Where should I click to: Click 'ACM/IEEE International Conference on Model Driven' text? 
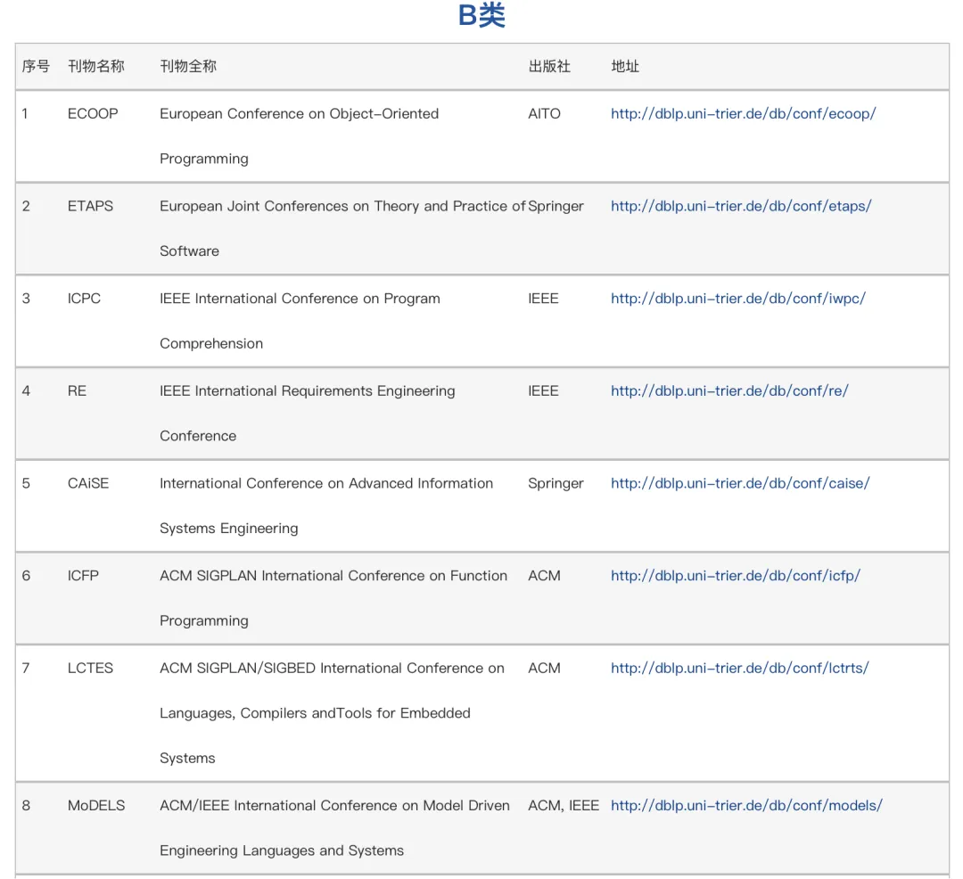pos(334,805)
